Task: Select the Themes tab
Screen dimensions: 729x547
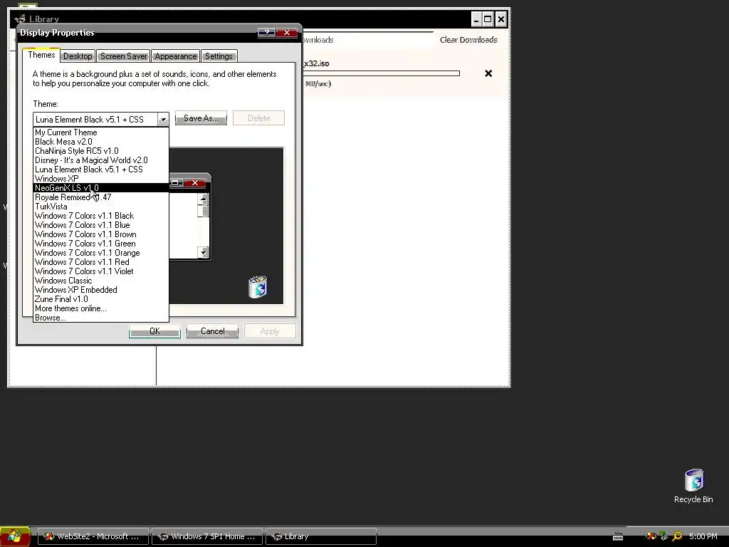Action: pos(41,55)
